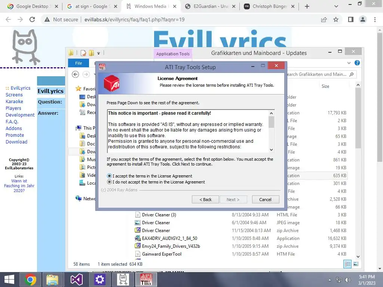The width and height of the screenshot is (383, 287).
Task: Select EAX4DRV_AUDIGY2_1_84_50 application file
Action: tap(169, 238)
